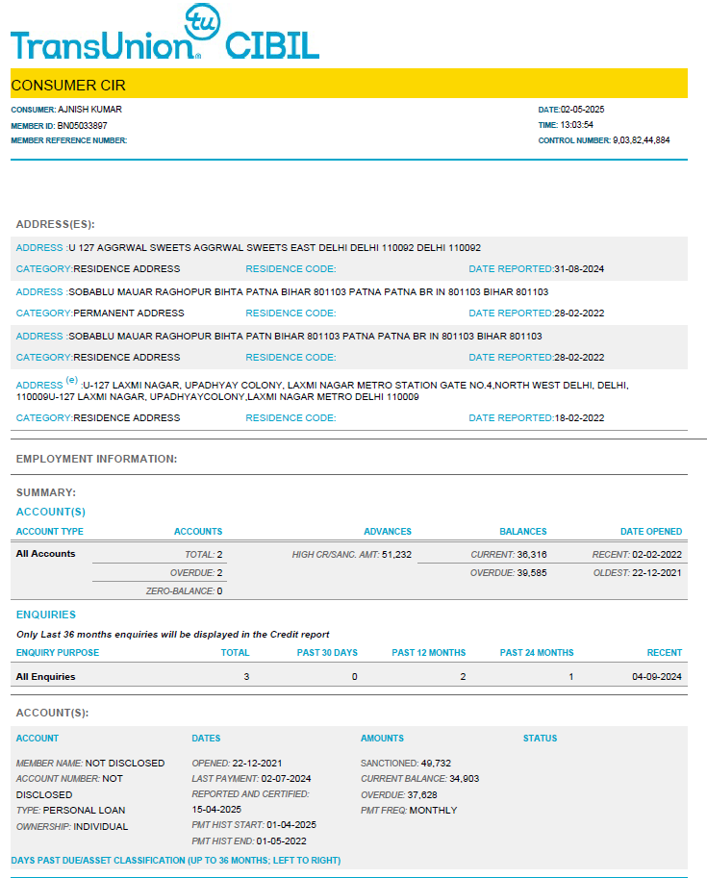Click the 'Only Last 36 months enquiries' note
The width and height of the screenshot is (707, 878).
pos(172,635)
